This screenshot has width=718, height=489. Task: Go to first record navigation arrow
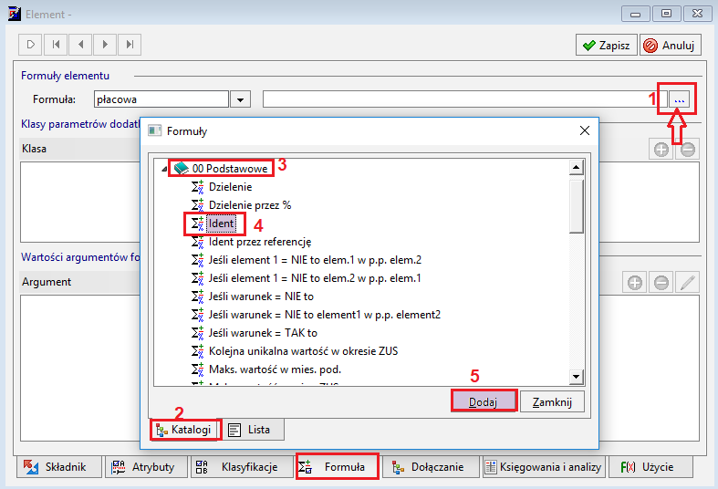click(x=56, y=45)
